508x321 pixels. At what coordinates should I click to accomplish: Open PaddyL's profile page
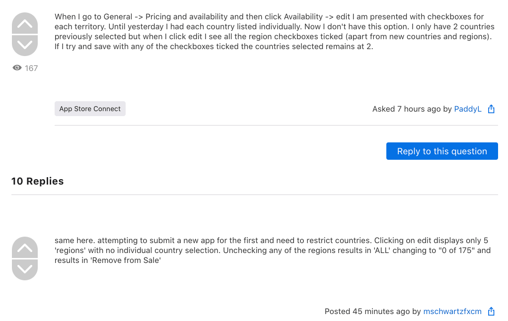click(x=467, y=109)
